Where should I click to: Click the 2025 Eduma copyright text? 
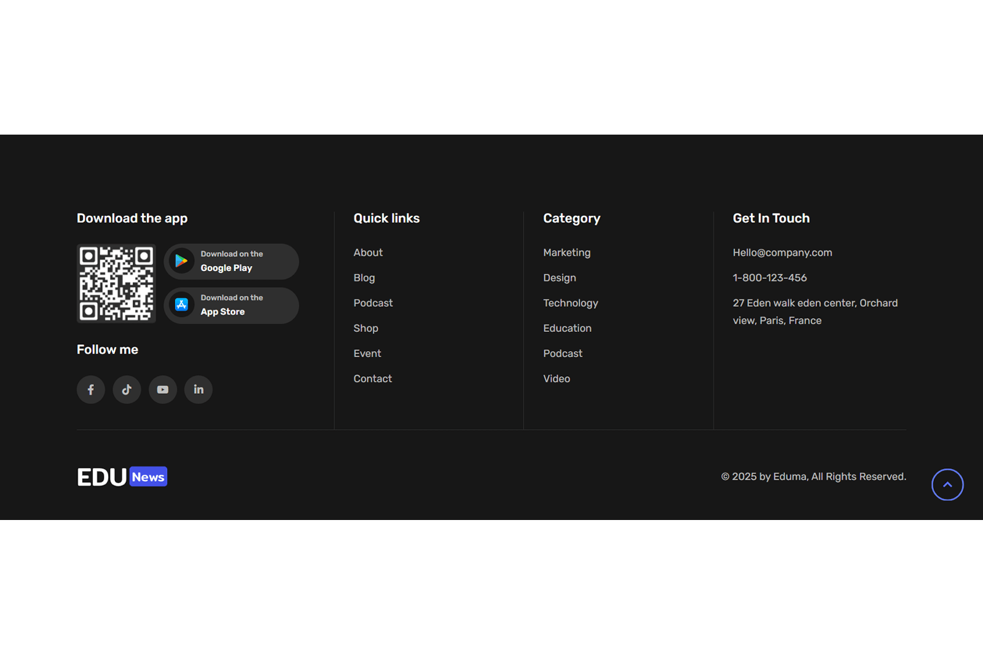pyautogui.click(x=813, y=476)
